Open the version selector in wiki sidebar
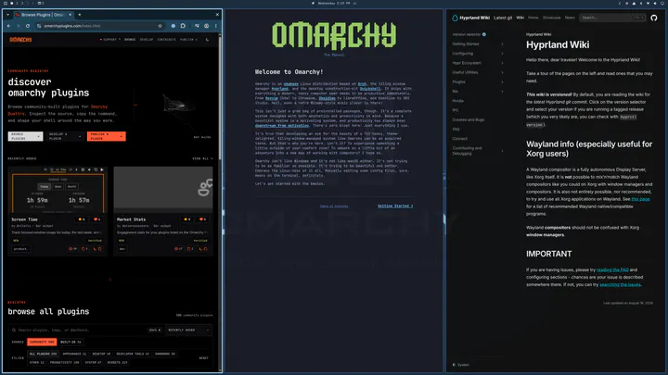The image size is (668, 375). point(469,34)
